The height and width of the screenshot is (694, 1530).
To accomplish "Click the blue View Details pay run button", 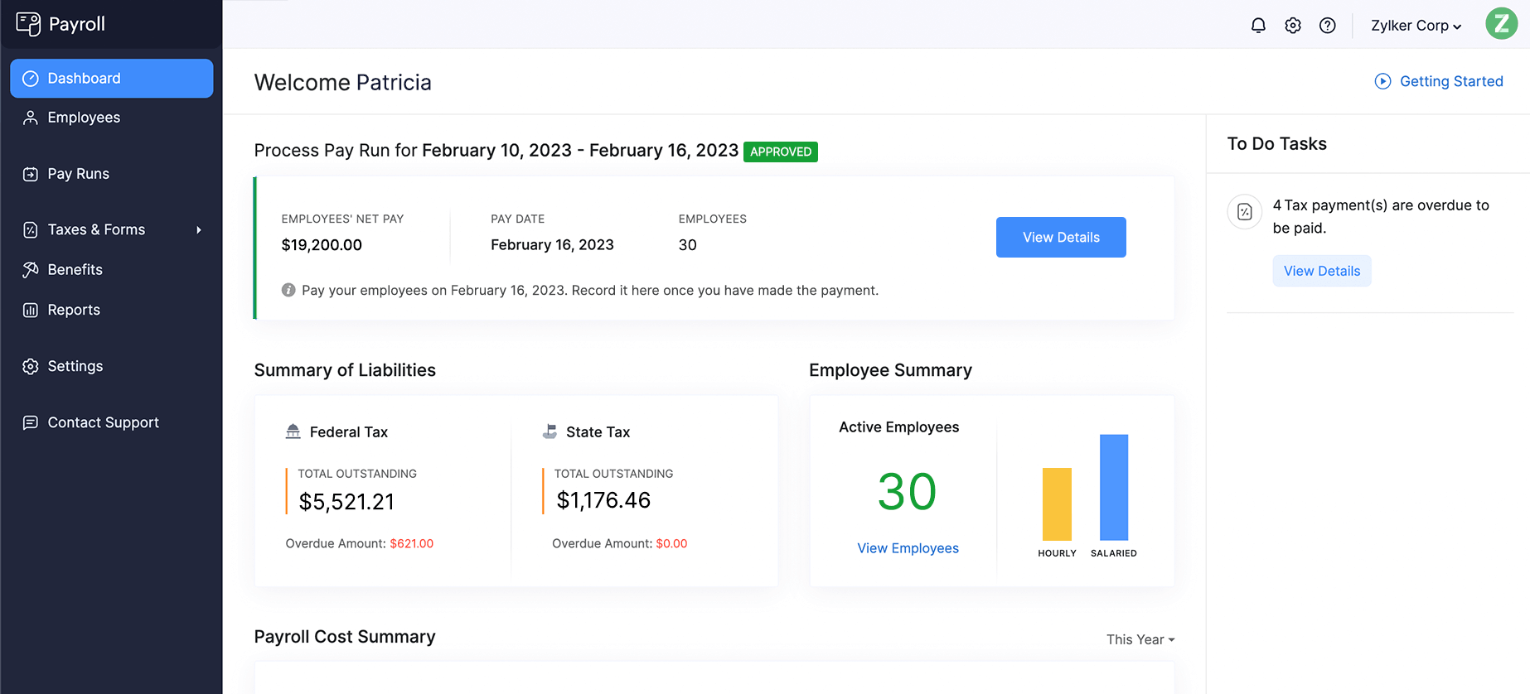I will (x=1061, y=237).
